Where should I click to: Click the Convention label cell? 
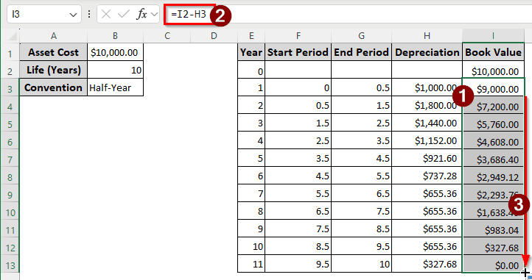(53, 87)
